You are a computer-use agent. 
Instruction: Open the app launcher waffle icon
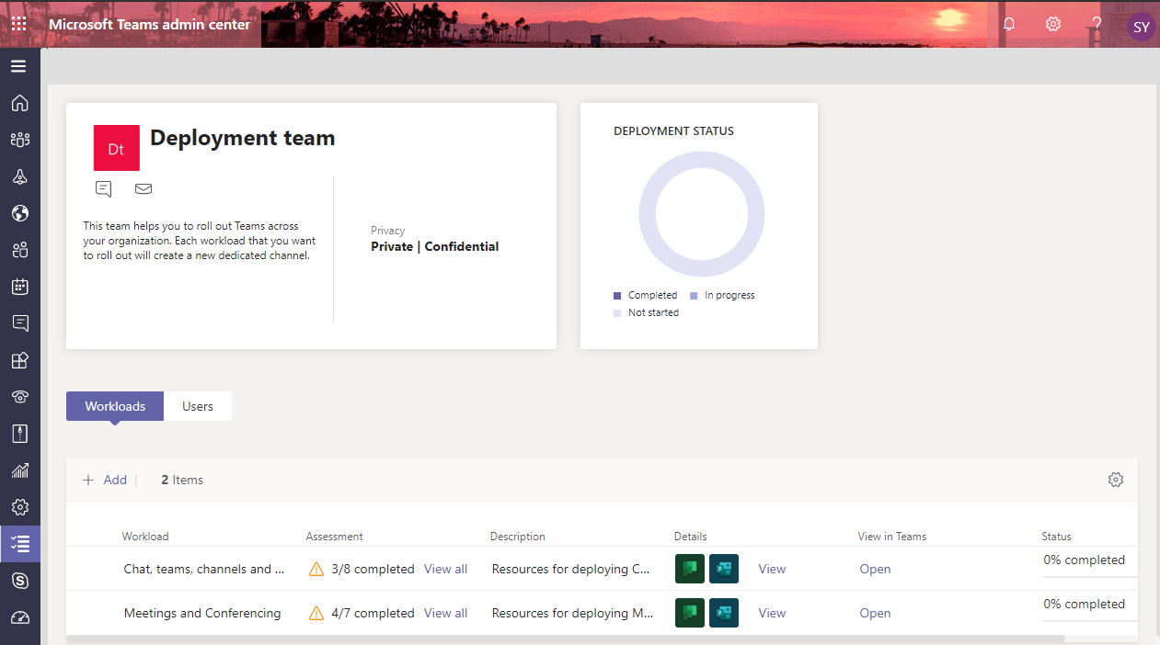coord(19,25)
